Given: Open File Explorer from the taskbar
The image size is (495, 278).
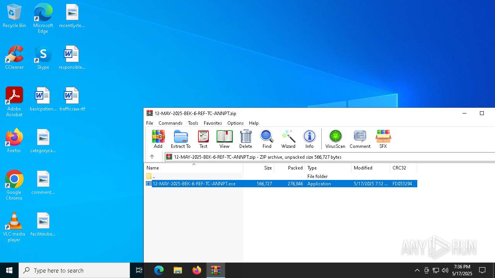Looking at the screenshot, I should pos(178,270).
